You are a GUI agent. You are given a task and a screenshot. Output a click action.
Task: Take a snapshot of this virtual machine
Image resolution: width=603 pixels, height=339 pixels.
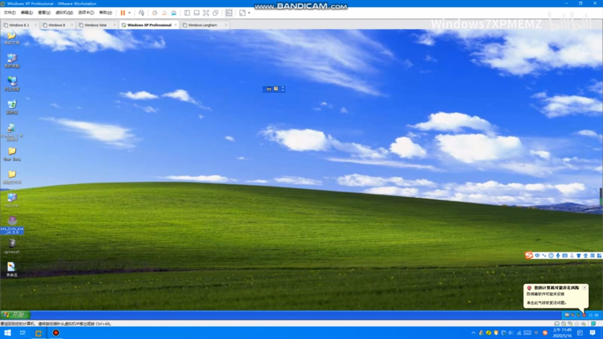click(155, 13)
